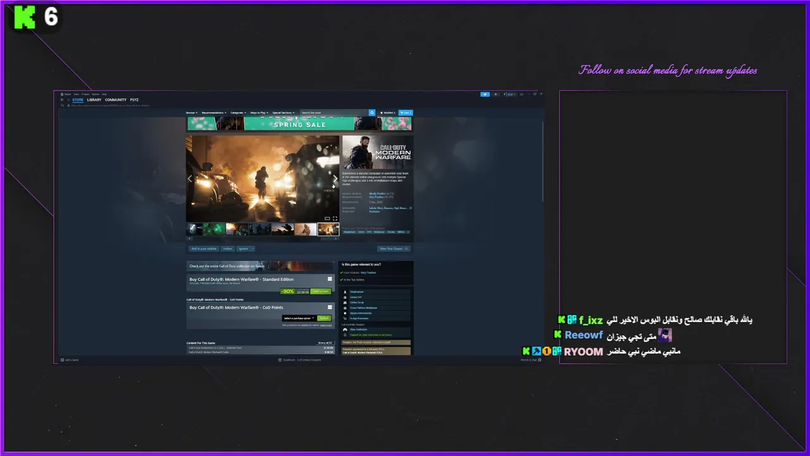Click the plus button after tag list
This screenshot has height=456, width=810.
pos(408,232)
